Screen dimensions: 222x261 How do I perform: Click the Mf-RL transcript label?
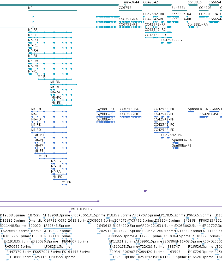(x=33, y=71)
